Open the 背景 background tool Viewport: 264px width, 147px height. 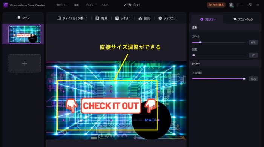pos(101,18)
